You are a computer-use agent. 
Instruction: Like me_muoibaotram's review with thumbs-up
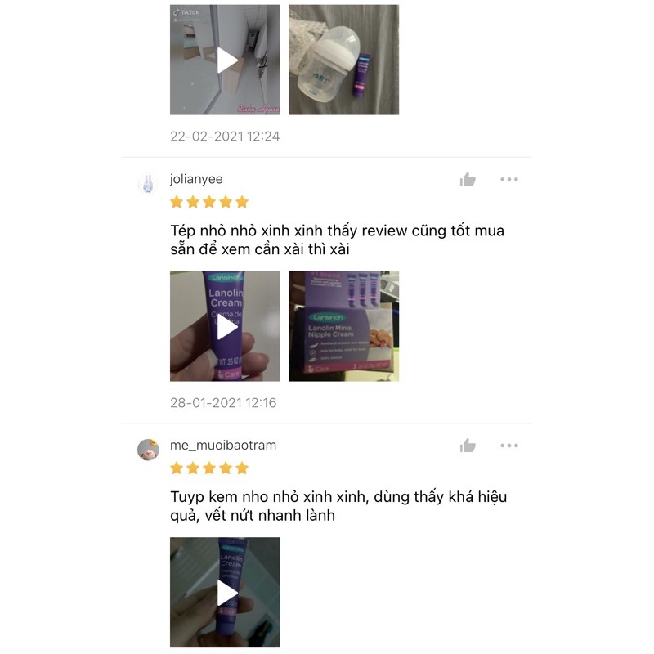pos(468,446)
